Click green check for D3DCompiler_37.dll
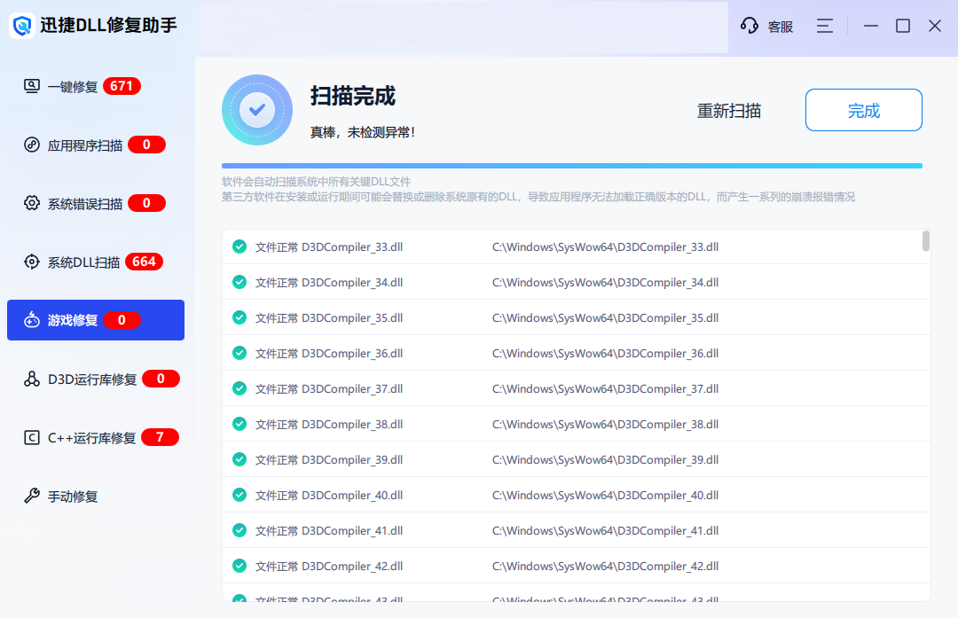The image size is (958, 618). [239, 388]
